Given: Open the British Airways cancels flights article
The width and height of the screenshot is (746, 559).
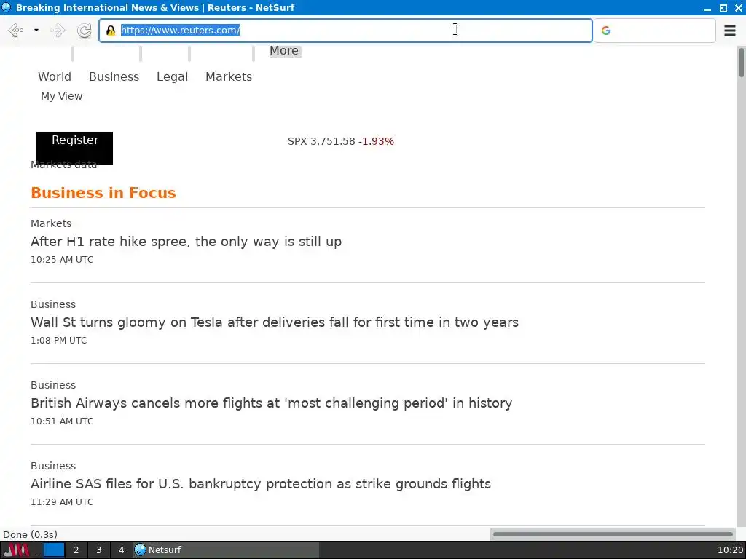Looking at the screenshot, I should 271,403.
